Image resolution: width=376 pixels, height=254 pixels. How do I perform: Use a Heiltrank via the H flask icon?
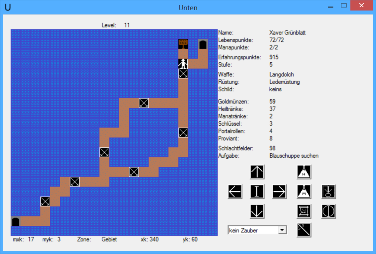(304, 172)
